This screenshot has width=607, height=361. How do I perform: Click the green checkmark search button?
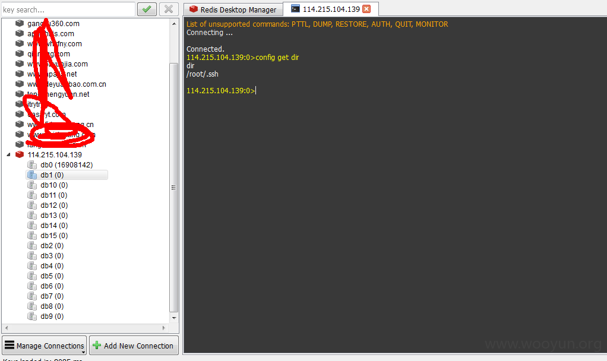tap(147, 9)
